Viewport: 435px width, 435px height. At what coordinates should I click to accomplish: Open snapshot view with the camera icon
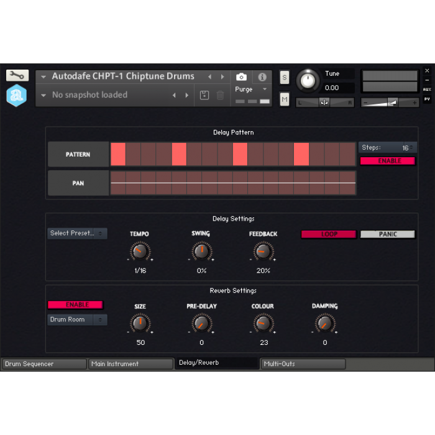241,77
